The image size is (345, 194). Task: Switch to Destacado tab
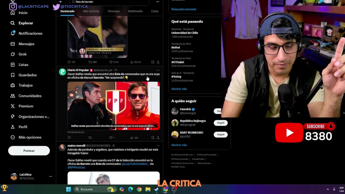click(67, 11)
